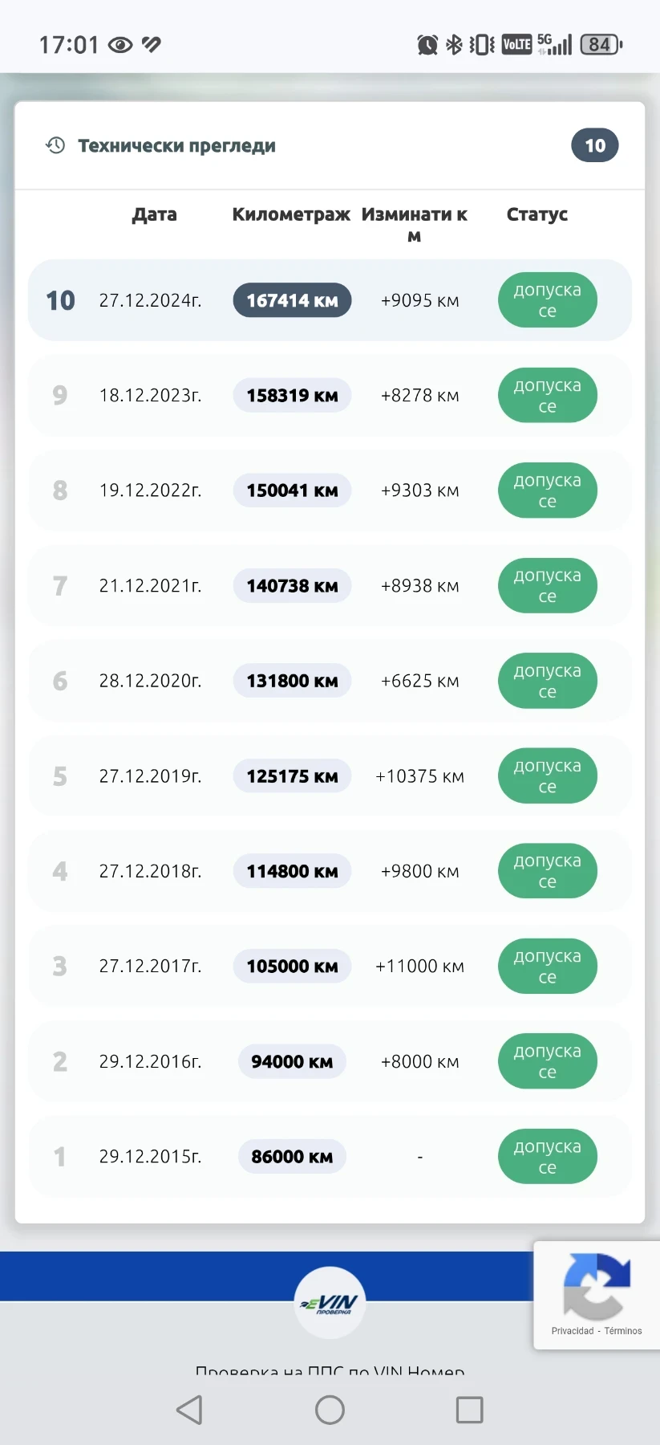Tap the Bluetooth status icon
The width and height of the screenshot is (660, 1445).
pyautogui.click(x=454, y=45)
